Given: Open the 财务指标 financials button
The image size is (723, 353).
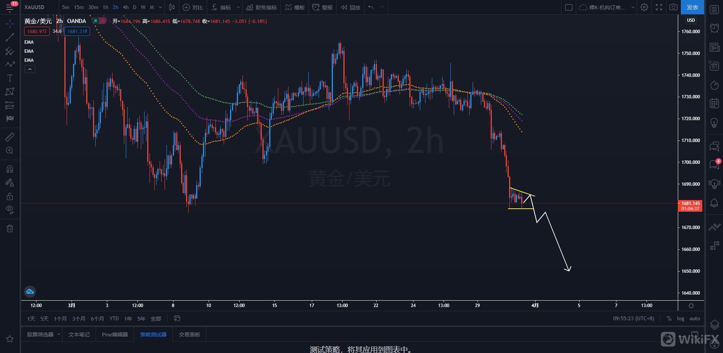Looking at the screenshot, I should pos(262,7).
